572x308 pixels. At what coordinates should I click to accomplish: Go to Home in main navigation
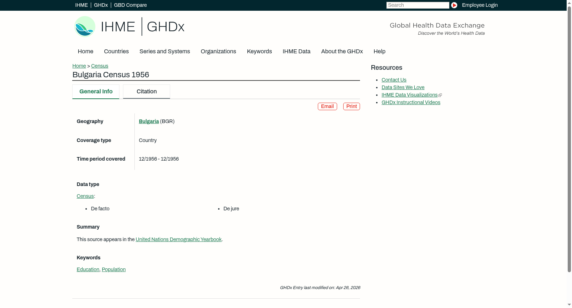click(x=85, y=52)
